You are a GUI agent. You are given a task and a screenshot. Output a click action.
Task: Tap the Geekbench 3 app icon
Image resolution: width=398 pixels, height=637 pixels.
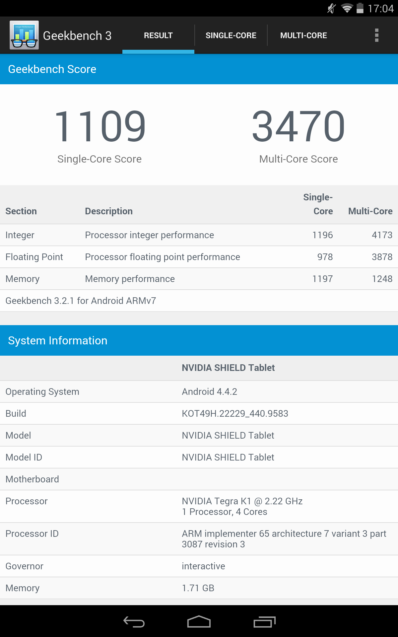pos(24,35)
